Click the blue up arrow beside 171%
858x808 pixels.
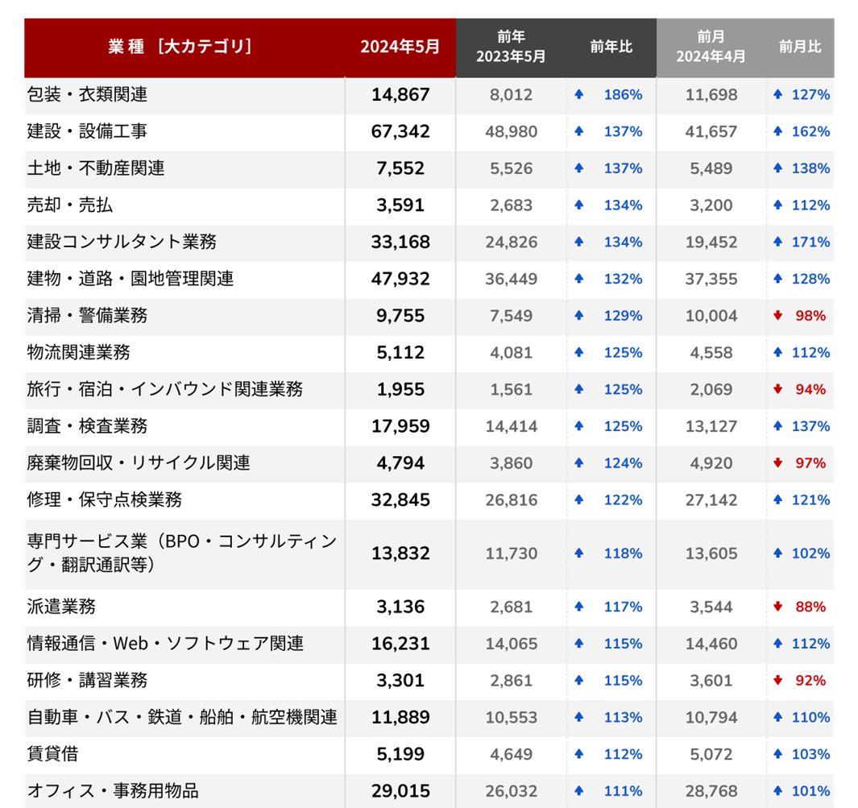[777, 242]
